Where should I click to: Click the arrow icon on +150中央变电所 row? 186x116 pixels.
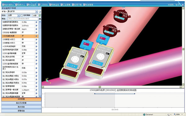tap(36, 46)
